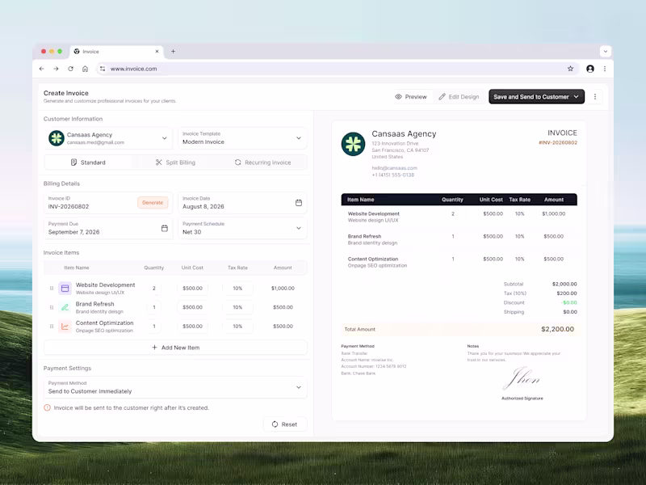The height and width of the screenshot is (485, 646).
Task: Switch to the Recurring Invoice tab
Action: click(x=263, y=162)
